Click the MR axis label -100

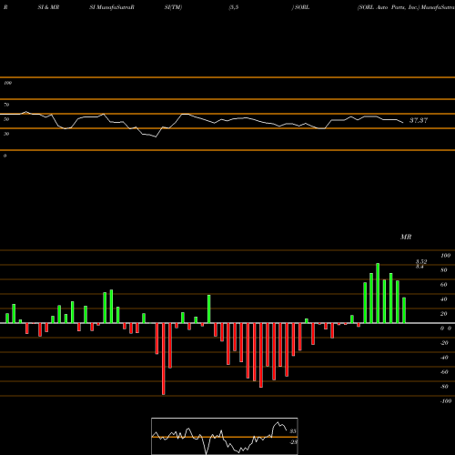tap(446, 401)
